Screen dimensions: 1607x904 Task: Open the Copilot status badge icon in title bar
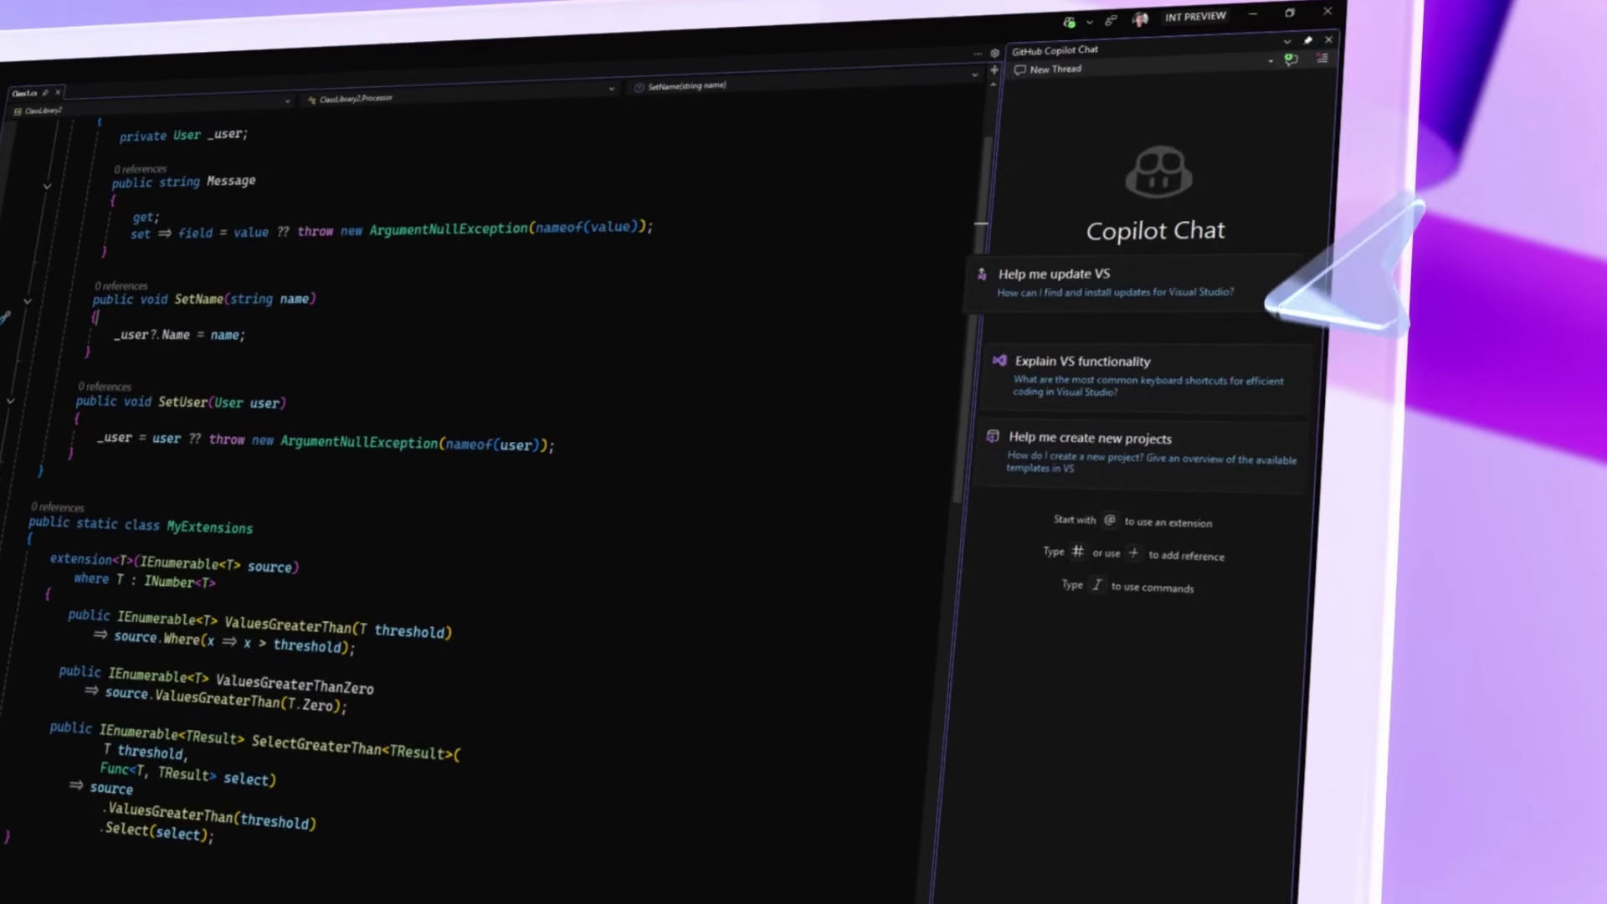[x=1070, y=23]
